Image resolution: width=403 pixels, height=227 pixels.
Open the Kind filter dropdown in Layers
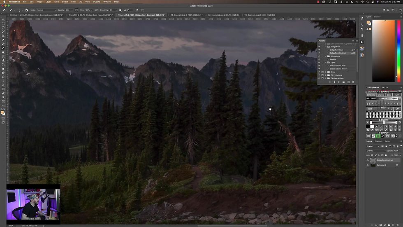click(373, 146)
